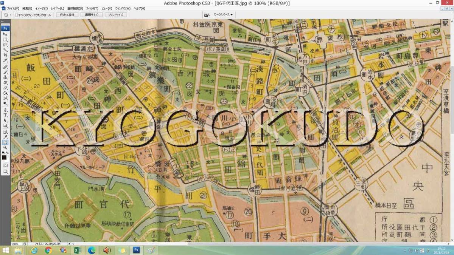Toggle Quick Mask mode

(5, 165)
